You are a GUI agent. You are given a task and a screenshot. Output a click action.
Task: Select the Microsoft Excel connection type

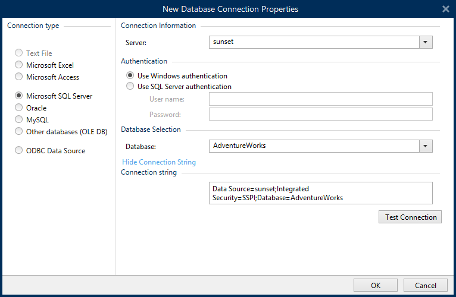(20, 65)
